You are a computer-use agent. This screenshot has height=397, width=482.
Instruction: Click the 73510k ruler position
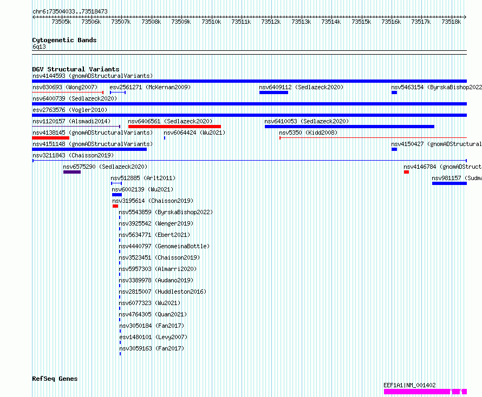click(211, 22)
